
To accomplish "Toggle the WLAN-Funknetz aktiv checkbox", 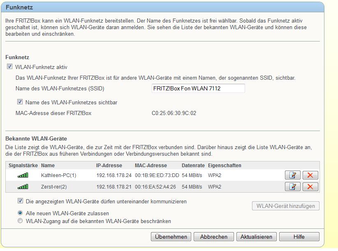I will [9, 67].
